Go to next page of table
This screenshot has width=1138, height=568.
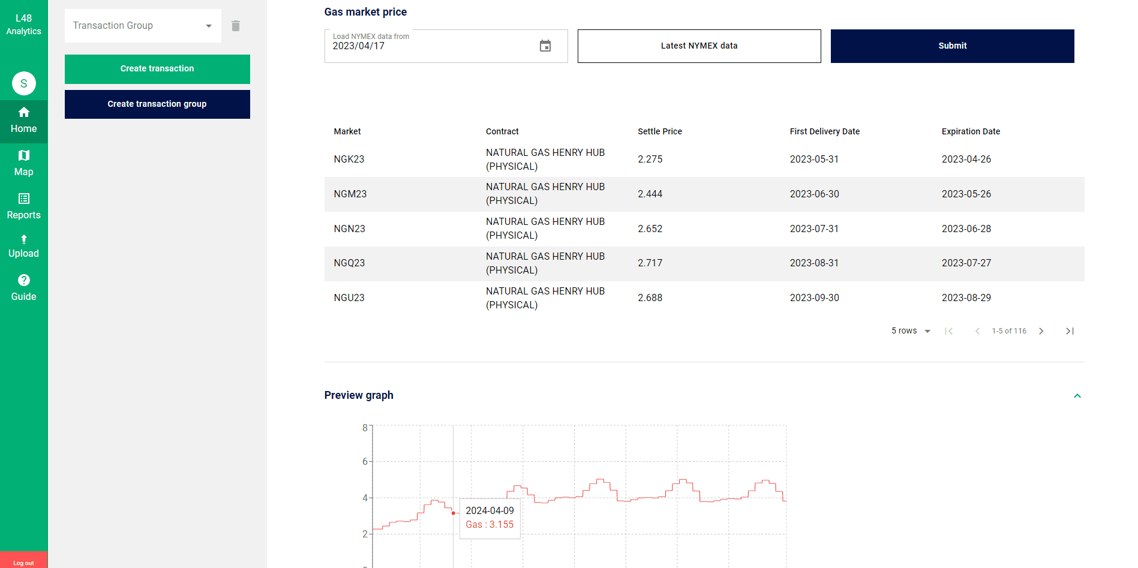(1041, 331)
